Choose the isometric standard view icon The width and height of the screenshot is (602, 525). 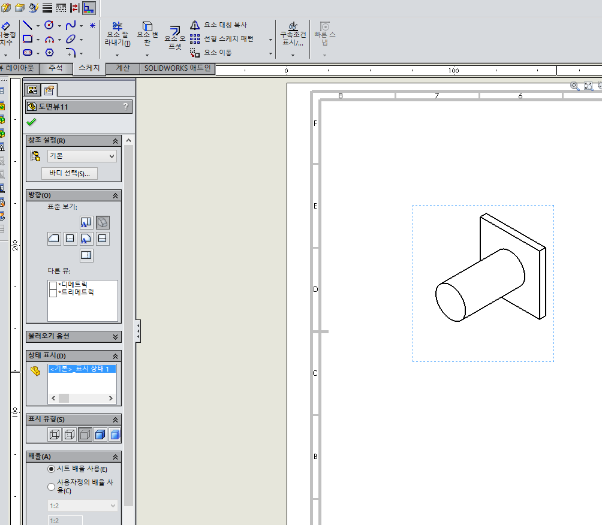coord(103,222)
